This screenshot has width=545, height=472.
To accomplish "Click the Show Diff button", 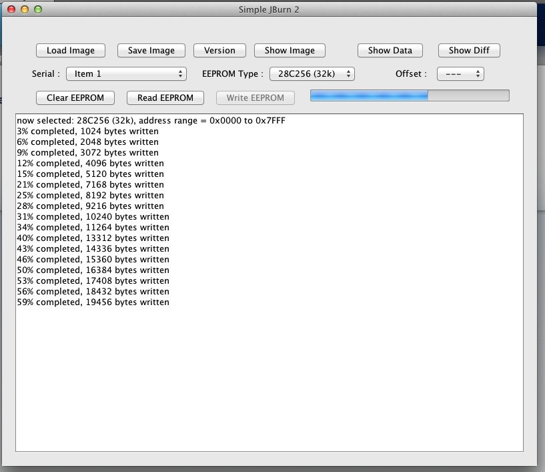I will pos(468,51).
